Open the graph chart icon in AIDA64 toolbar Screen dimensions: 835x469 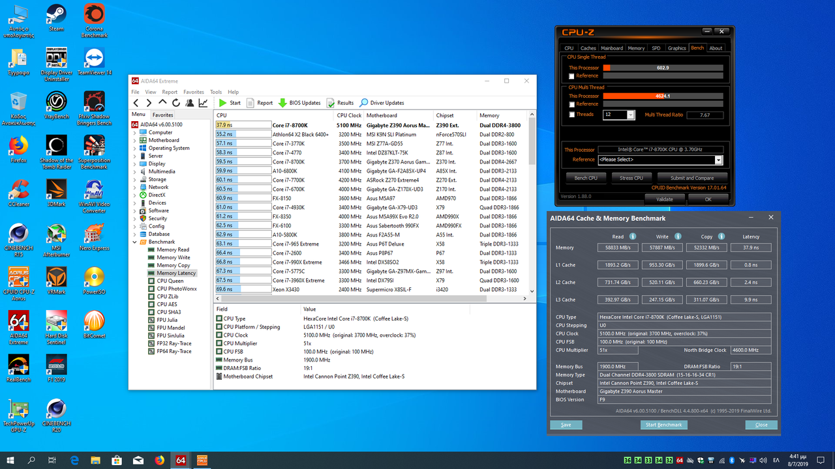pyautogui.click(x=203, y=103)
